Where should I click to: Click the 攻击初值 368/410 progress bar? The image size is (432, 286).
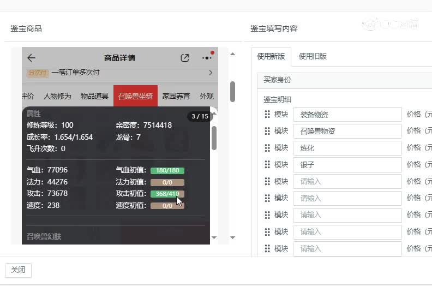[x=167, y=194]
